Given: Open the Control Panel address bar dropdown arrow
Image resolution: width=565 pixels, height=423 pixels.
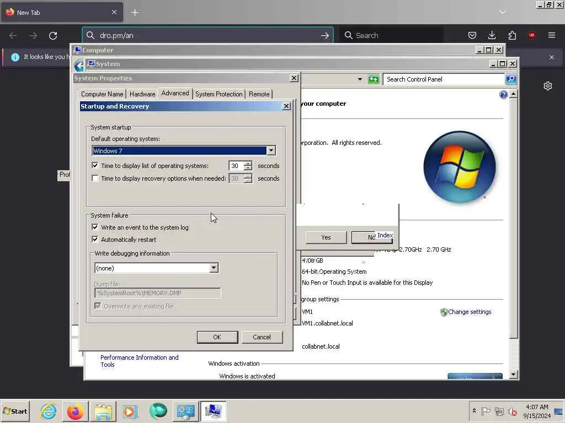Looking at the screenshot, I should click(360, 79).
